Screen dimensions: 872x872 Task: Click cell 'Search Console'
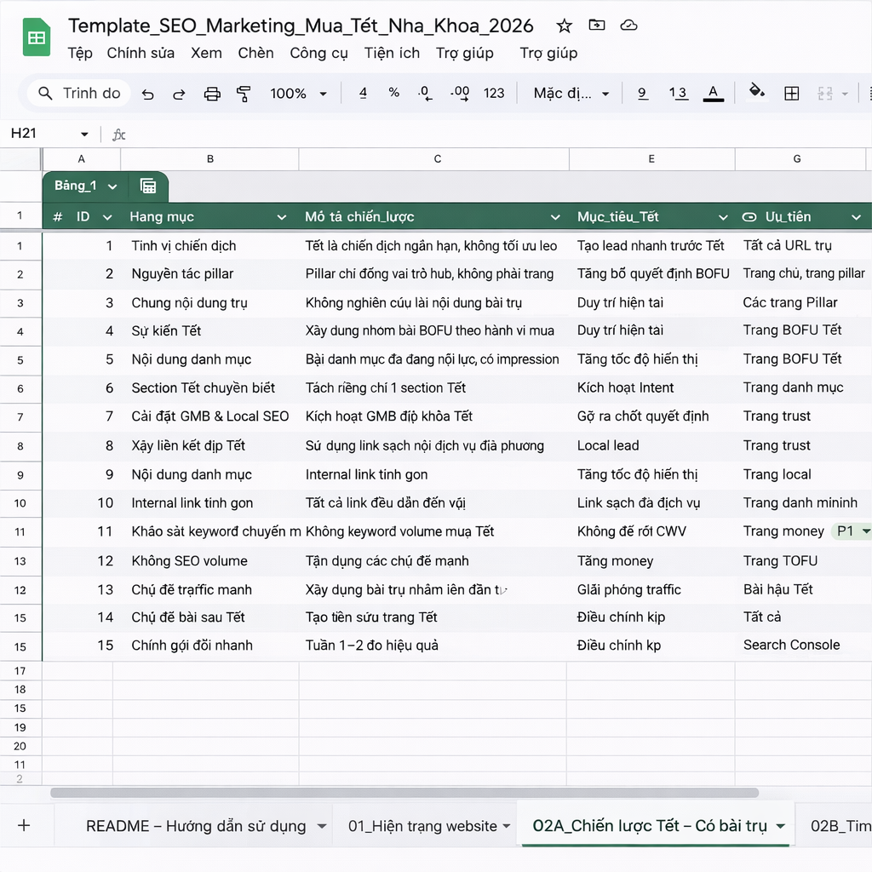791,645
